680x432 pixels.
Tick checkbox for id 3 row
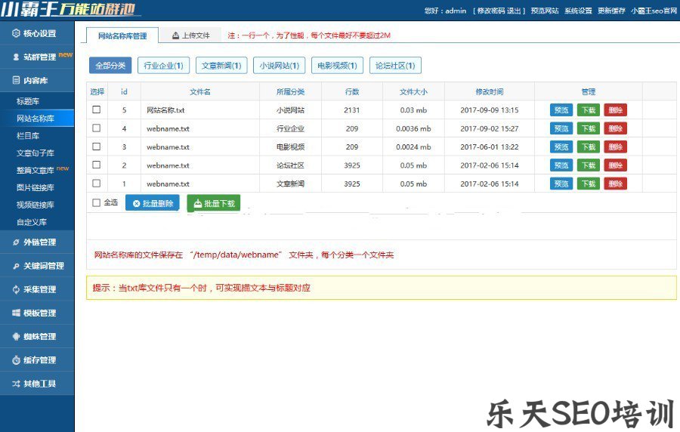pyautogui.click(x=96, y=147)
